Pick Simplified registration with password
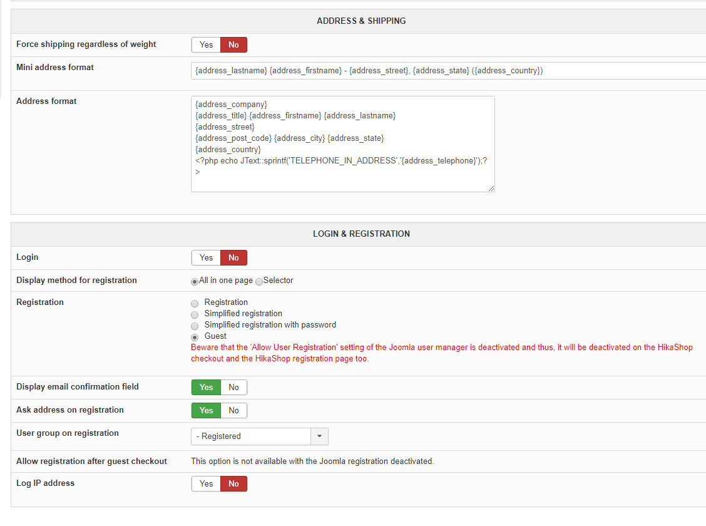The width and height of the screenshot is (706, 526). tap(195, 326)
